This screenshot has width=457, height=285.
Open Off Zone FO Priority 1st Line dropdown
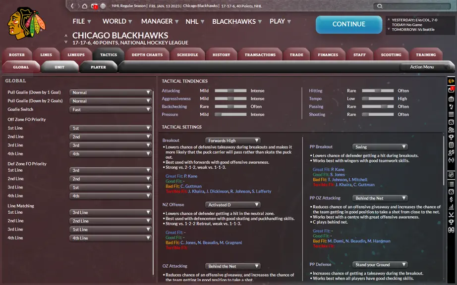(x=111, y=128)
